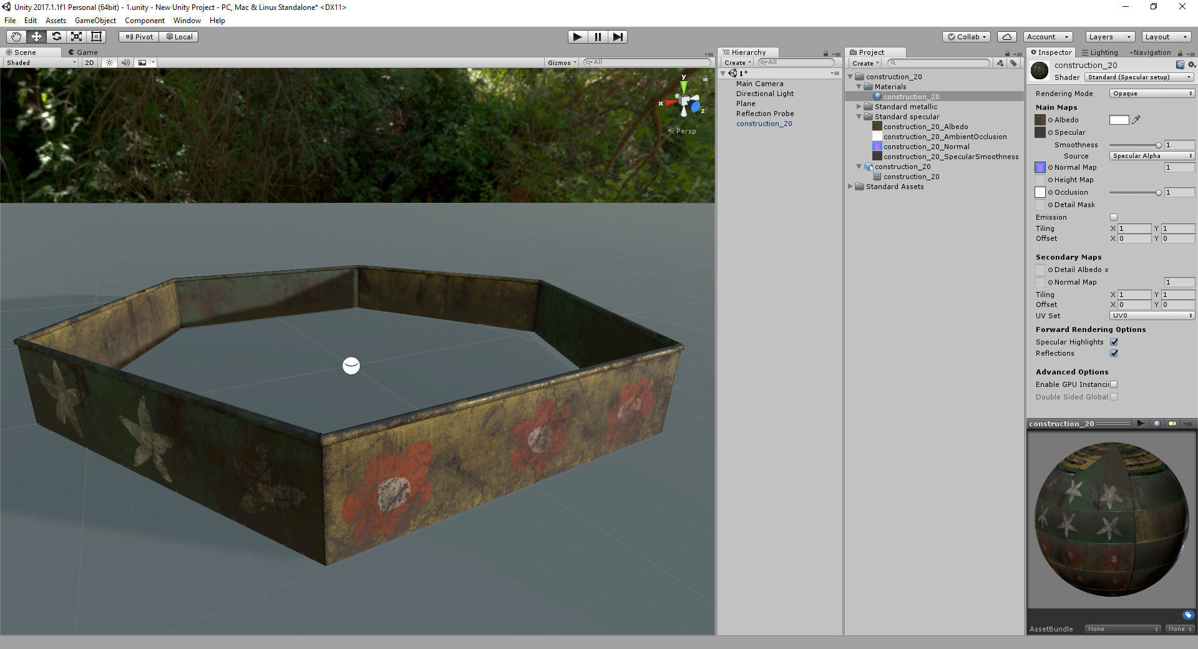Toggle scene effects image icon
This screenshot has width=1198, height=649.
pos(143,62)
